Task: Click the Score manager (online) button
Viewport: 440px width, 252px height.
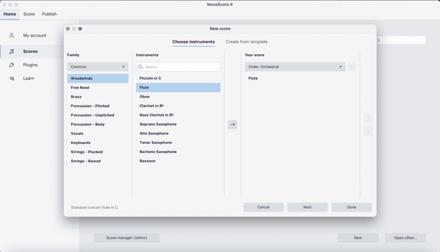Action: tap(127, 238)
